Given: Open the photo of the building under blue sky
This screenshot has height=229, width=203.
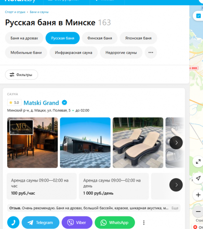Looking at the screenshot, I should pos(85,143).
